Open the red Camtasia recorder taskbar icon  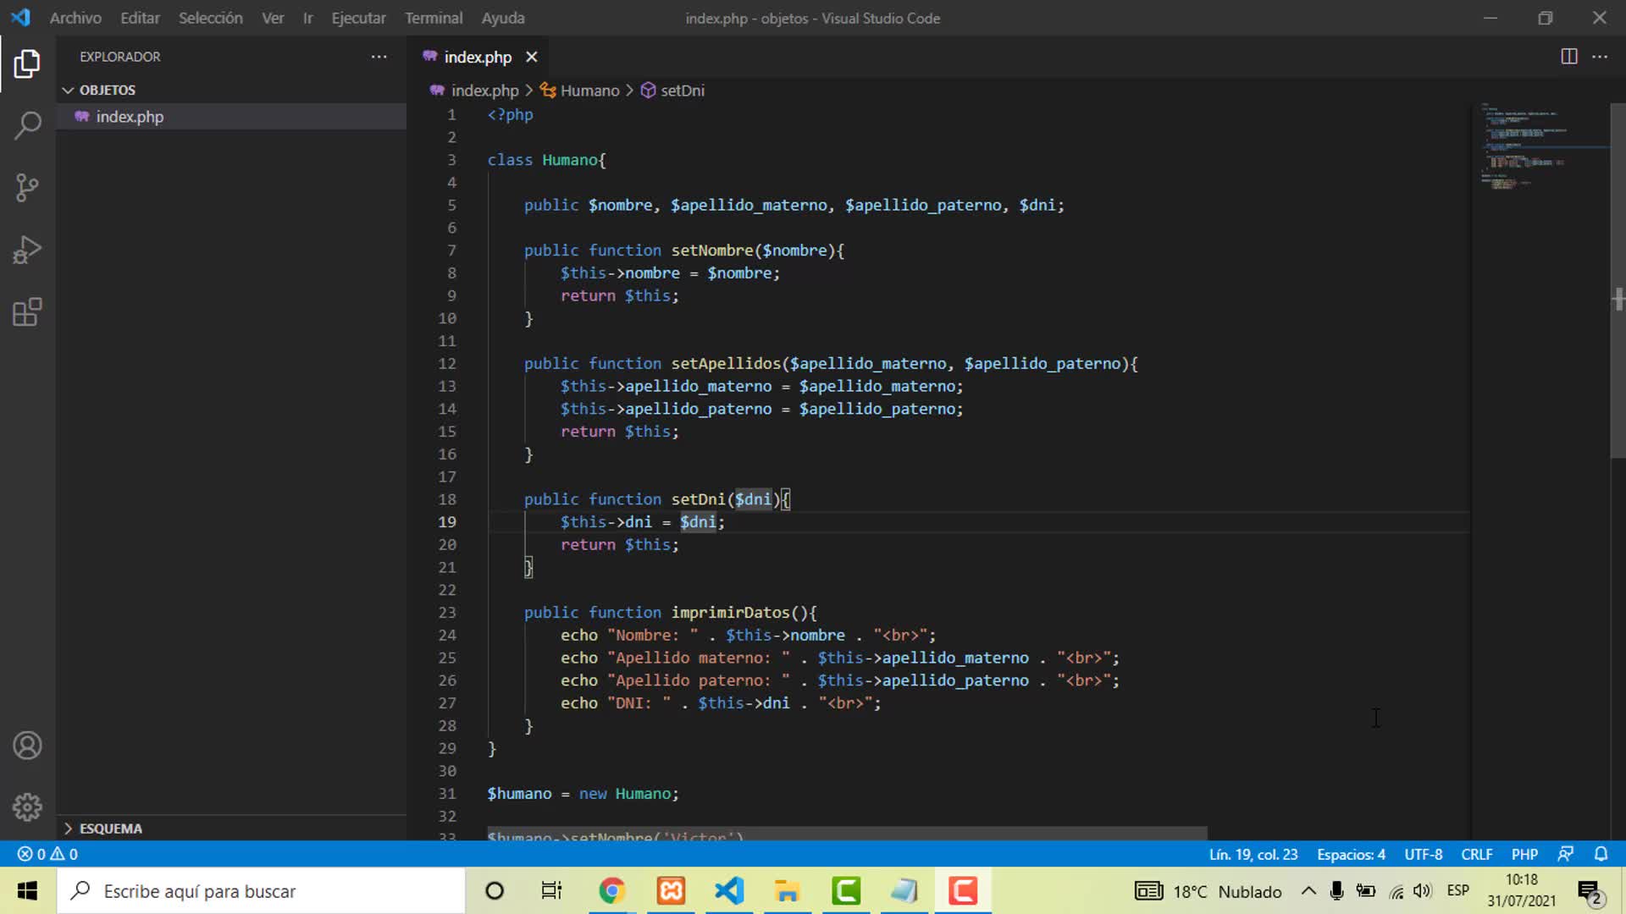click(963, 891)
